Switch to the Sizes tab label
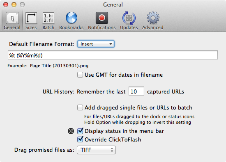 (x=31, y=27)
